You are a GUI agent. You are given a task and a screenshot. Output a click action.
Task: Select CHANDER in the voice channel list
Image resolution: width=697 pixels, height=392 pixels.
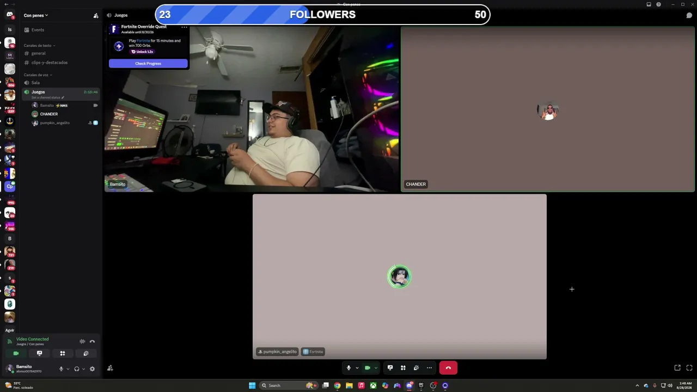(x=64, y=114)
